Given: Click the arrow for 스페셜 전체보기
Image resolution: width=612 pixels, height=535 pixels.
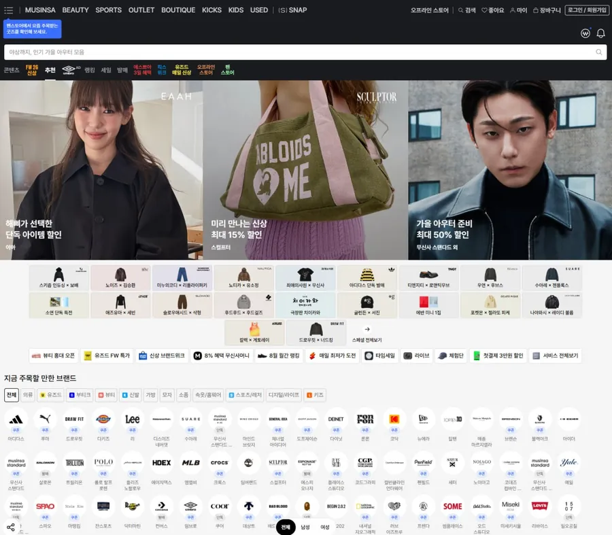Looking at the screenshot, I should click(x=367, y=329).
